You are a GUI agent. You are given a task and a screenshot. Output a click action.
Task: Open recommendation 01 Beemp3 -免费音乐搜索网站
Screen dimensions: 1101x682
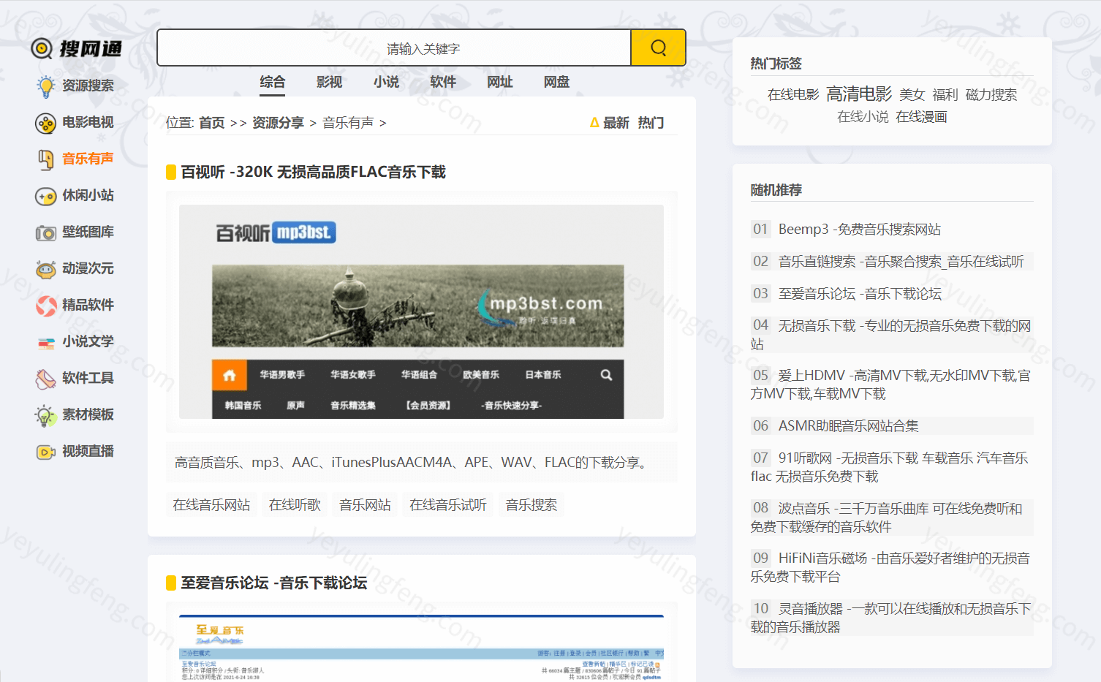click(x=860, y=229)
